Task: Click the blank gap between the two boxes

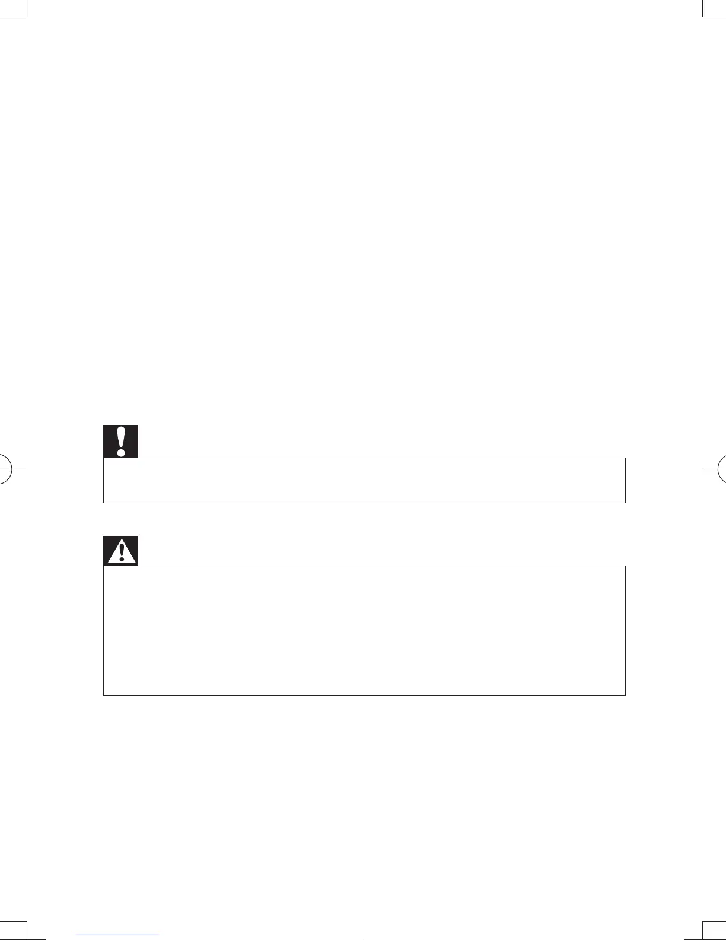Action: point(364,520)
